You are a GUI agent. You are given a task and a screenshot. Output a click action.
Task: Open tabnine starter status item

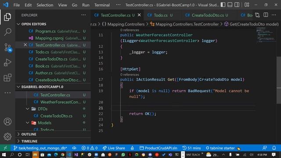(223, 148)
